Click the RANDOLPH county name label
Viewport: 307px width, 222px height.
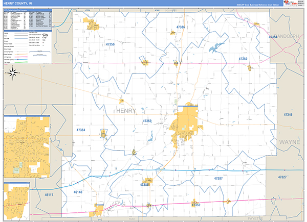(x=287, y=36)
